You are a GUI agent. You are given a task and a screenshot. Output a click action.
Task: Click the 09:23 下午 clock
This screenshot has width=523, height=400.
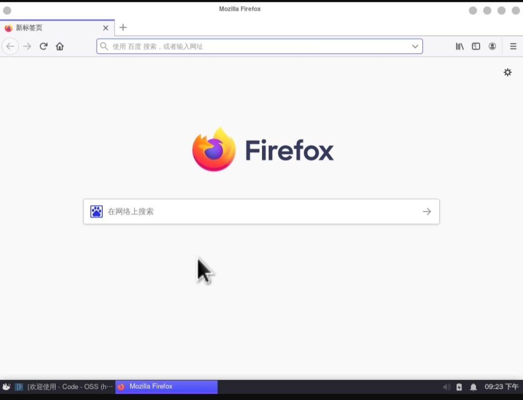502,386
